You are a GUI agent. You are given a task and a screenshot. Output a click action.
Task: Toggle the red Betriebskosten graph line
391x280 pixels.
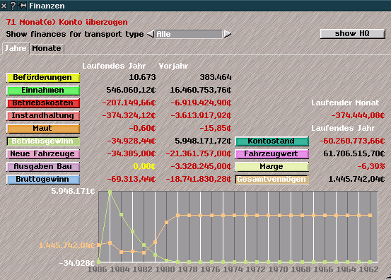[x=43, y=103]
